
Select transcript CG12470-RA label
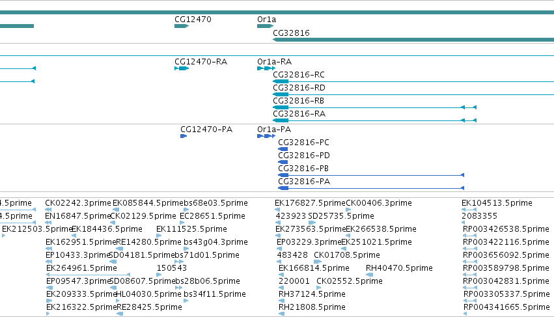[x=201, y=62]
